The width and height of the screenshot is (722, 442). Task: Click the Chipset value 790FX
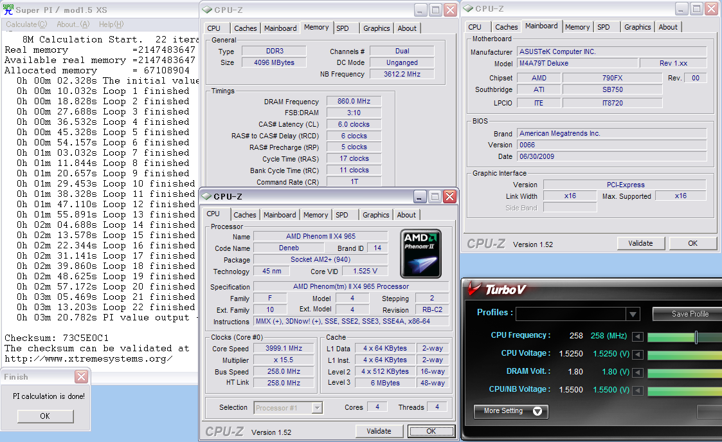[x=613, y=78]
